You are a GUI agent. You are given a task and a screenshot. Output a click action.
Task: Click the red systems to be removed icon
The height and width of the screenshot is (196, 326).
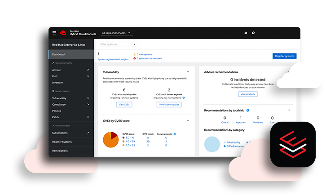[135, 58]
